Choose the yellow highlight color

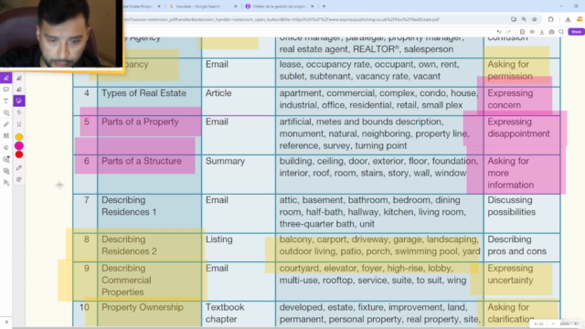(19, 137)
